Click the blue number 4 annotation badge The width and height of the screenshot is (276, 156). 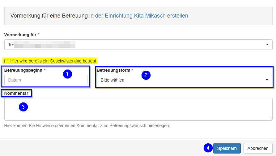pos(208,148)
